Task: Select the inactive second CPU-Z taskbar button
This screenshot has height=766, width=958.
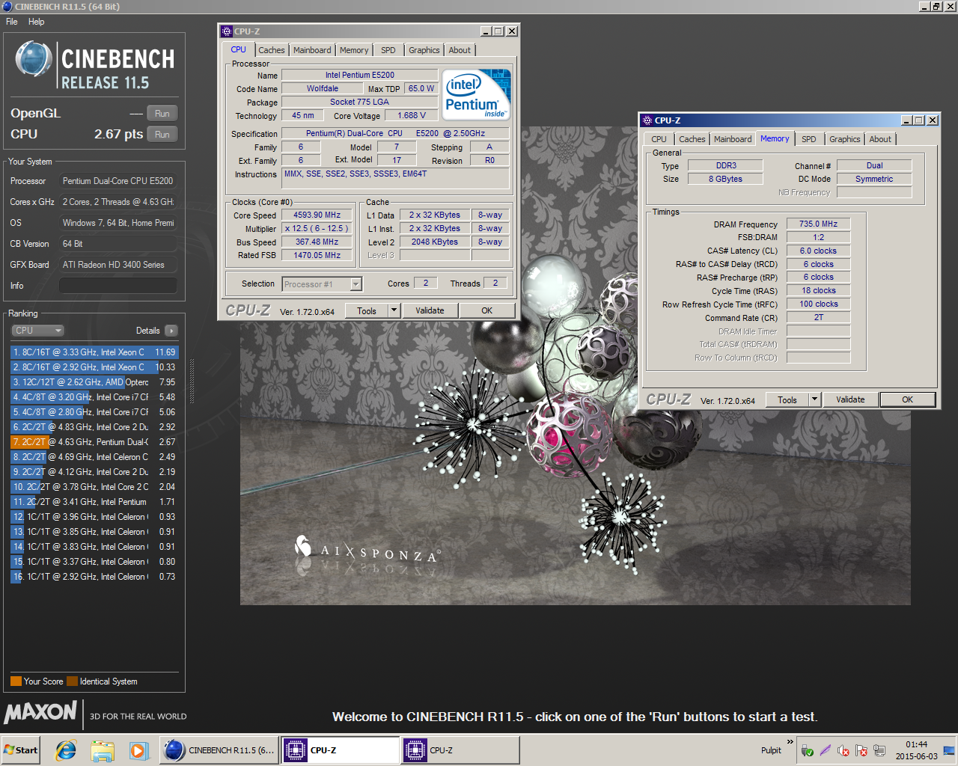Action: (x=460, y=750)
